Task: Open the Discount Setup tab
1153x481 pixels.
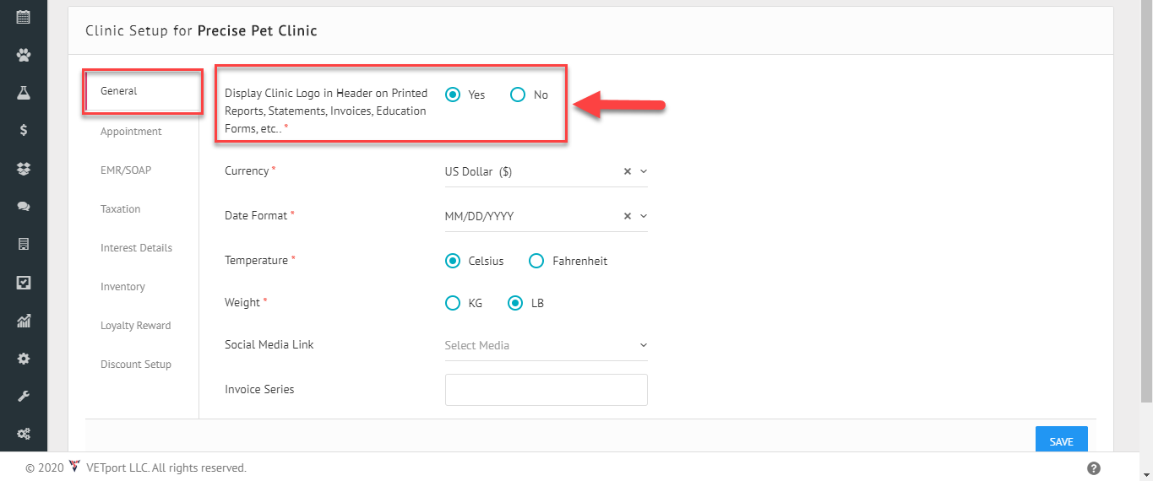Action: point(136,365)
